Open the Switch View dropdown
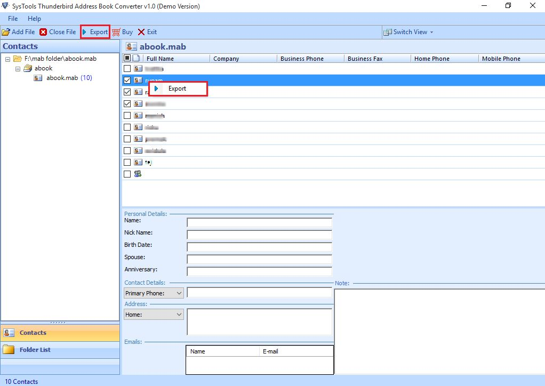The width and height of the screenshot is (545, 386). 408,32
